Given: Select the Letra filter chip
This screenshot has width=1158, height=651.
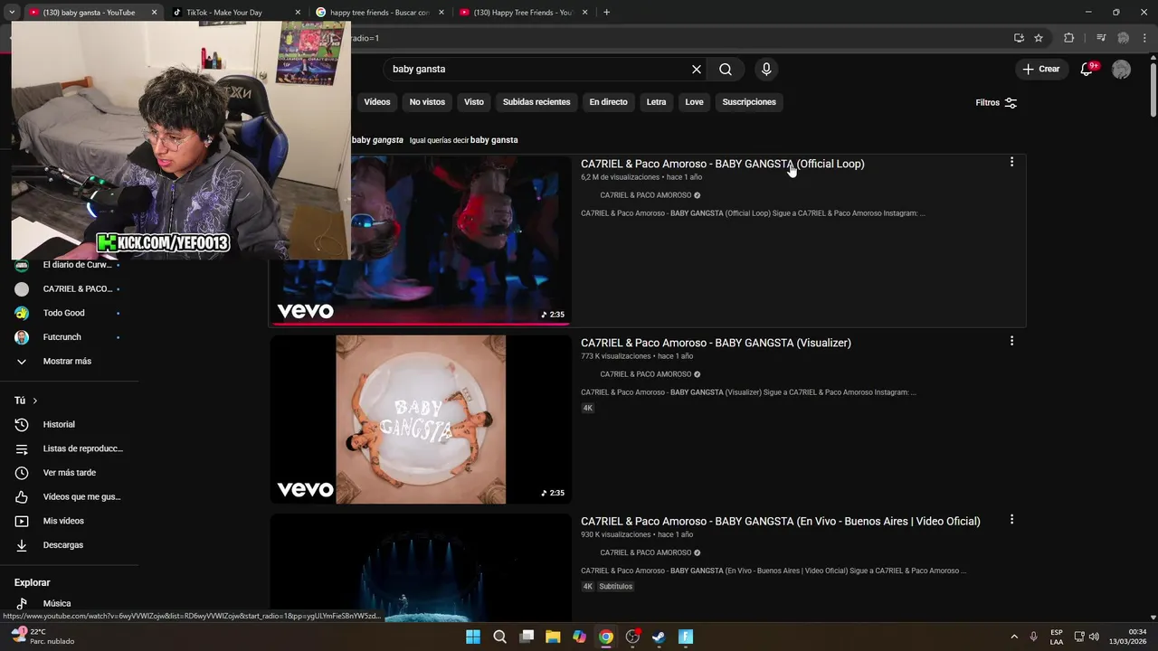Looking at the screenshot, I should tap(656, 102).
